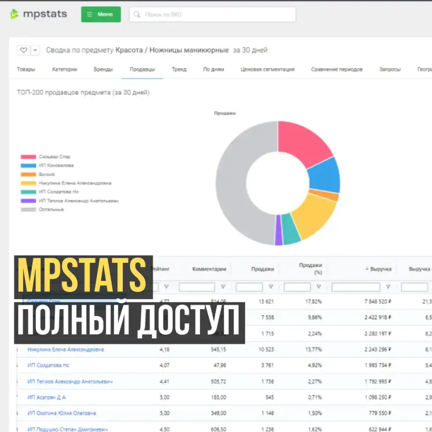Click the Выручка sort arrow icon
Viewport: 432px width, 432px height.
[367, 269]
